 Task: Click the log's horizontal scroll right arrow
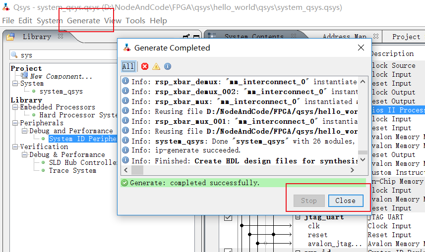[352, 170]
